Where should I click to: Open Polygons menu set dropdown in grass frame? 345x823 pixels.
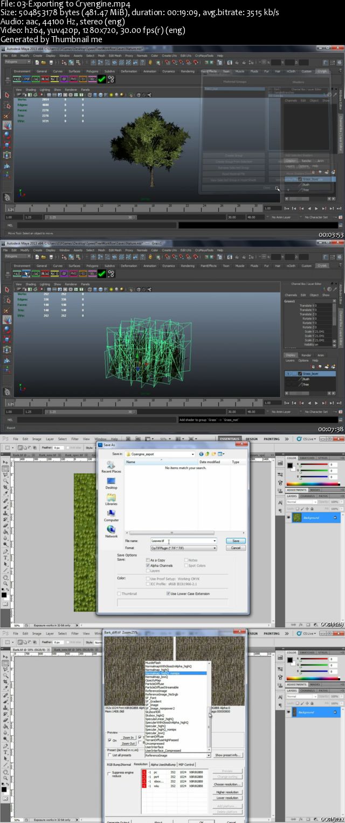[17, 256]
